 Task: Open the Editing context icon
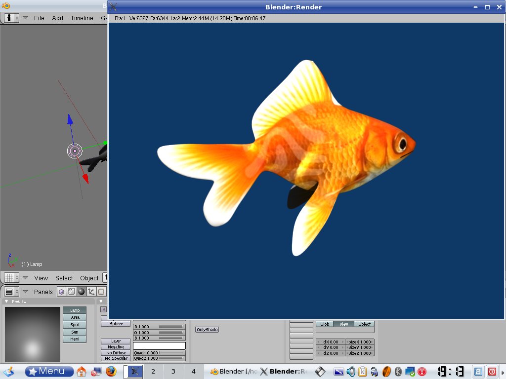(101, 292)
